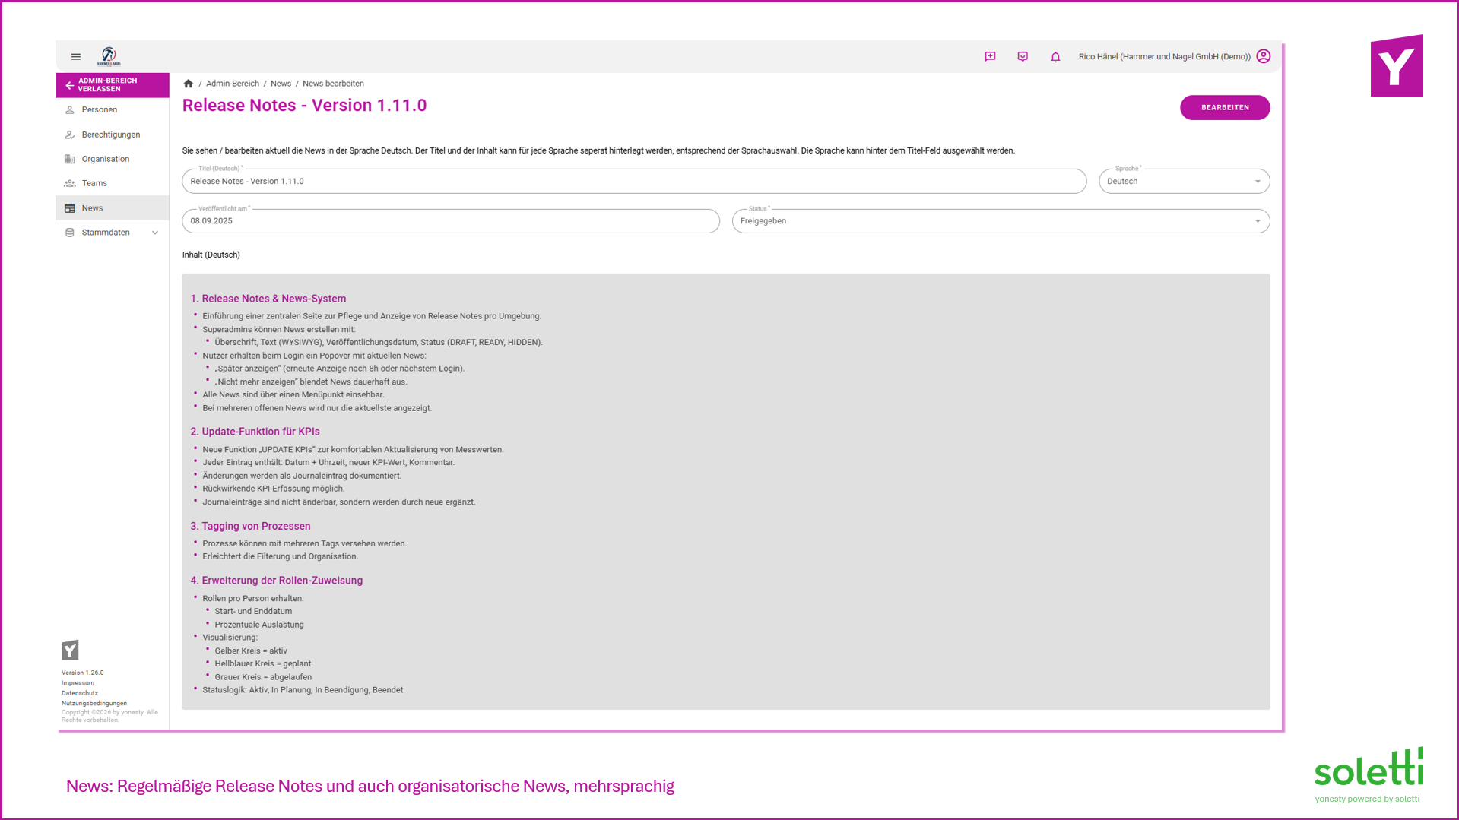Open the user account avatar icon
Viewport: 1459px width, 820px height.
(1264, 56)
